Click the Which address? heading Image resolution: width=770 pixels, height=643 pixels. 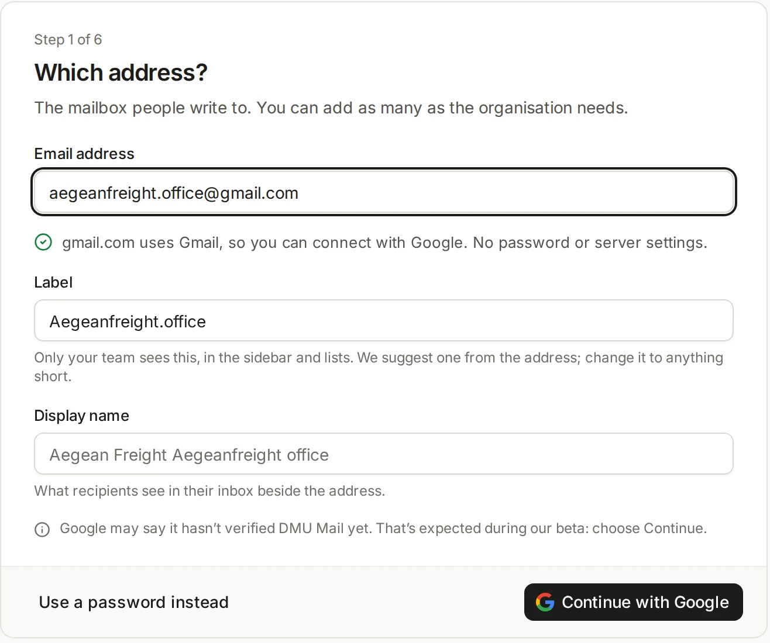click(x=121, y=72)
